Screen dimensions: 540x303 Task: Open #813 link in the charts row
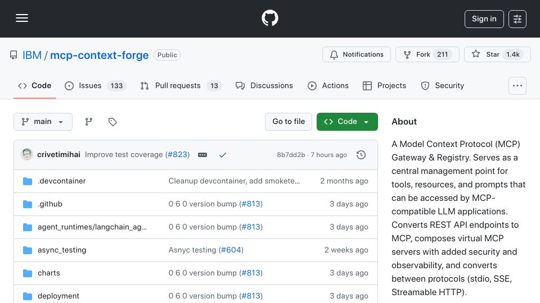pyautogui.click(x=251, y=273)
